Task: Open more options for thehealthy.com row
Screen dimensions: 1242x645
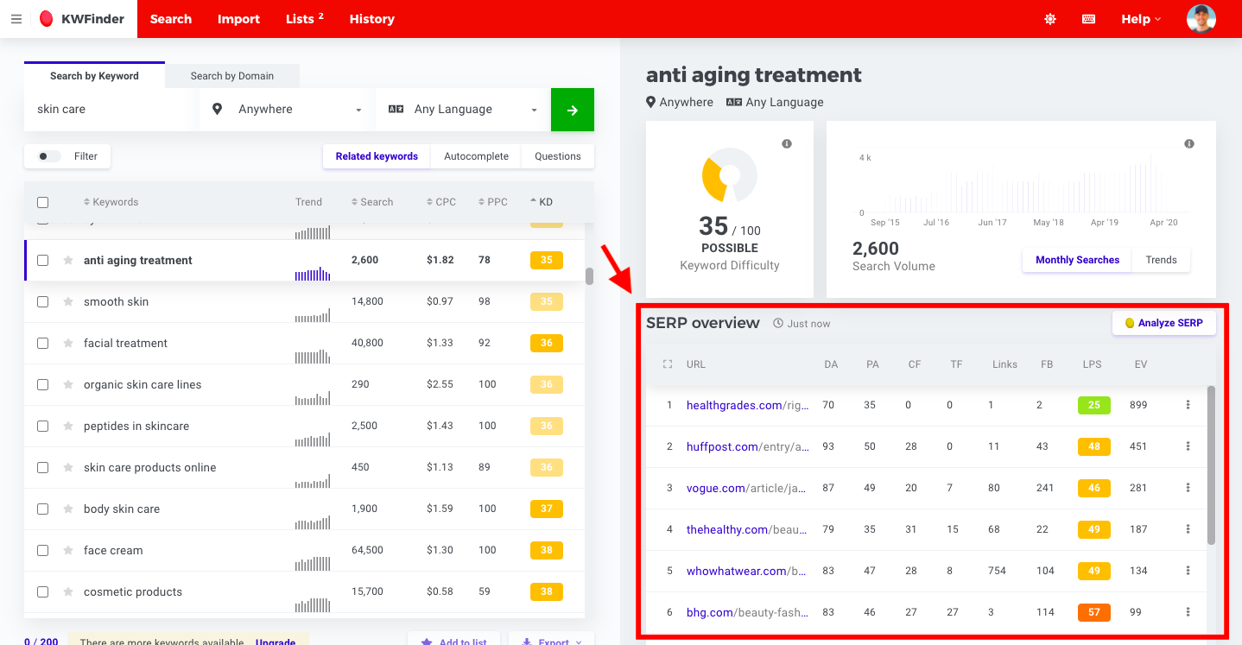Action: tap(1188, 529)
